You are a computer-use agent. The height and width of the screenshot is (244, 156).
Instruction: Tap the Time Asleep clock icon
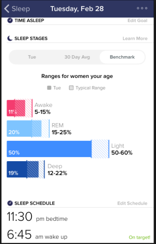click(10, 20)
